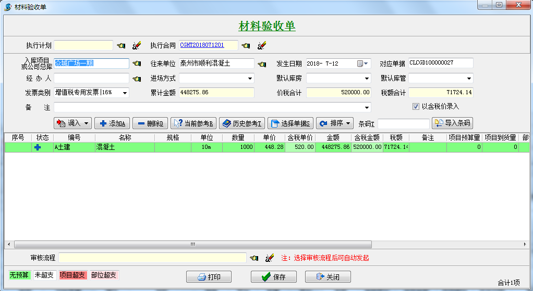Open the 默认库房 dropdown
Image resolution: width=533 pixels, height=291 pixels.
point(367,79)
